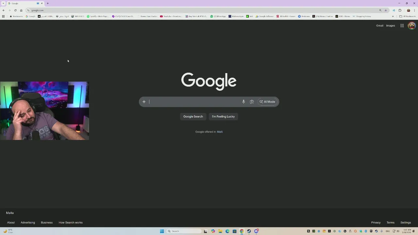Open the Windows Start menu
Viewport: 418px width, 235px height.
click(x=162, y=231)
